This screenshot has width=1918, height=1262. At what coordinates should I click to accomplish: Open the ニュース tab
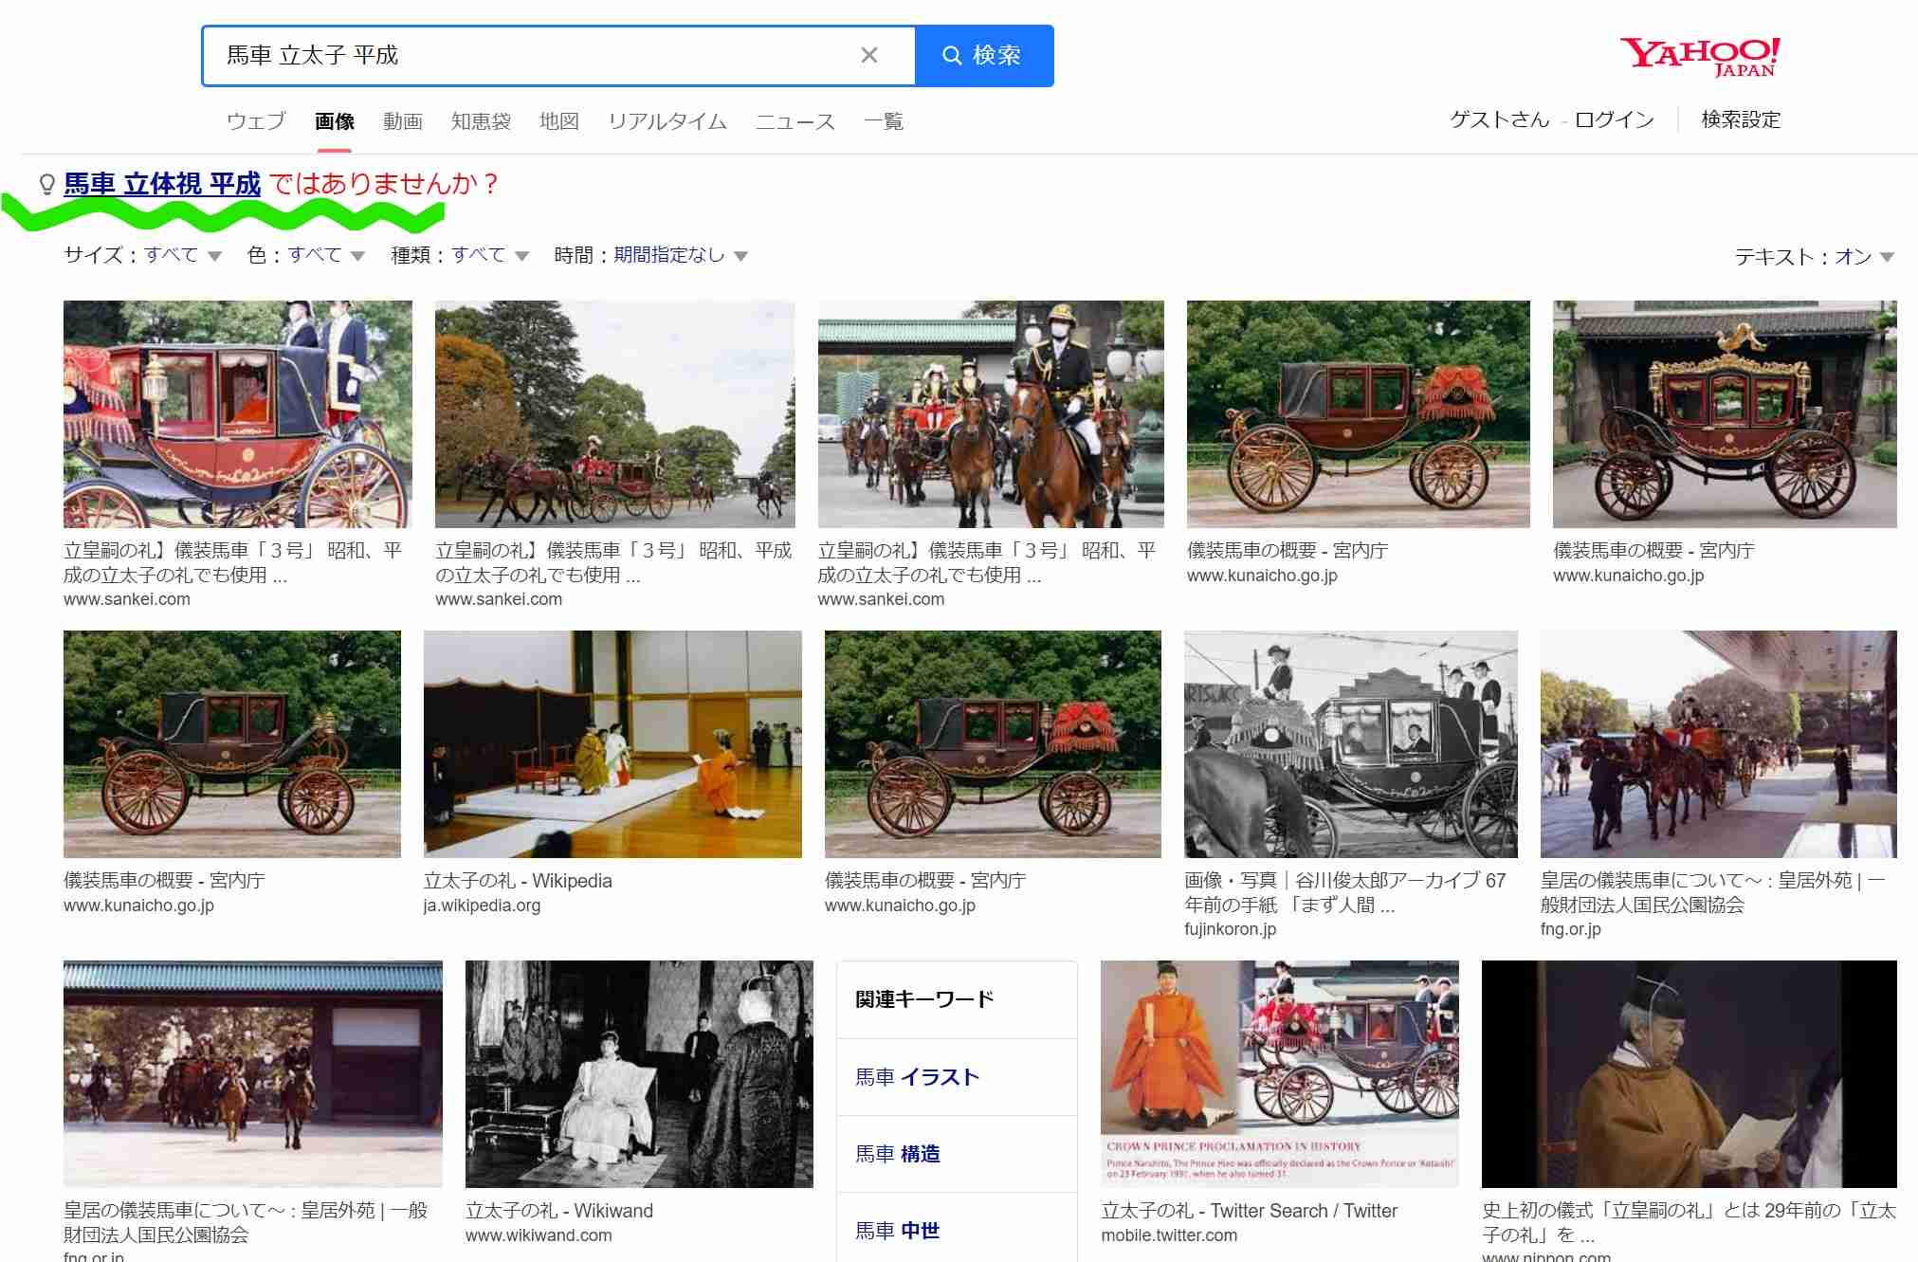pos(795,121)
